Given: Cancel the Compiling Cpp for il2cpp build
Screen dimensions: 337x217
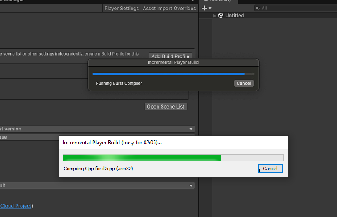Looking at the screenshot, I should pos(270,168).
